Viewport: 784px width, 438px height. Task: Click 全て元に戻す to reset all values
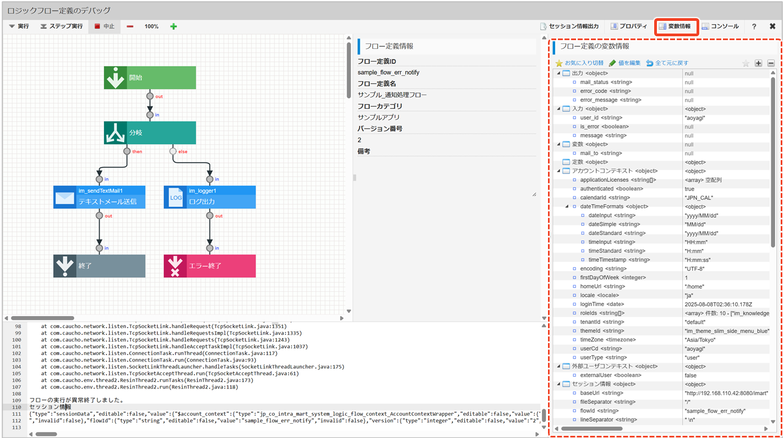(x=667, y=63)
